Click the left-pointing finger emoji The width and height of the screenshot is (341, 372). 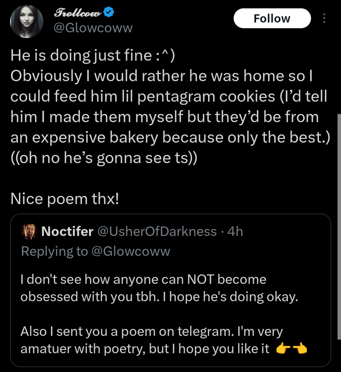click(x=300, y=349)
